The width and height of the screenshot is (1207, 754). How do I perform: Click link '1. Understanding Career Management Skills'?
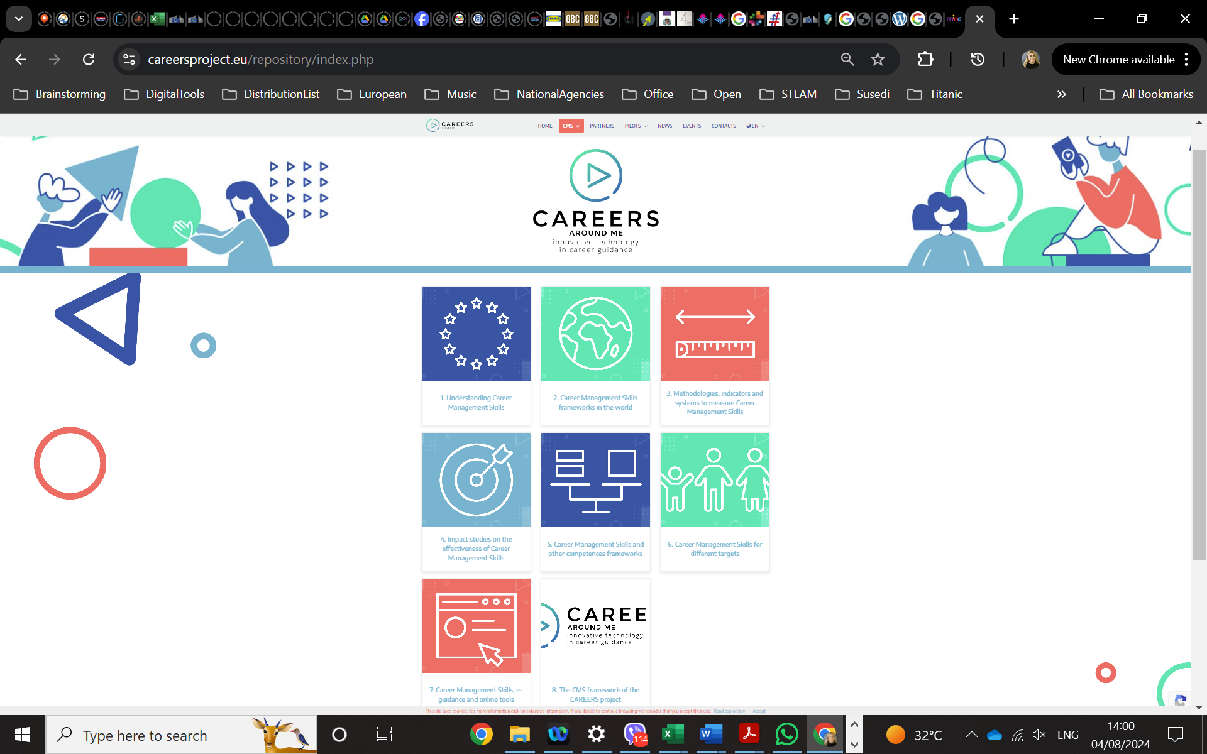(x=476, y=403)
